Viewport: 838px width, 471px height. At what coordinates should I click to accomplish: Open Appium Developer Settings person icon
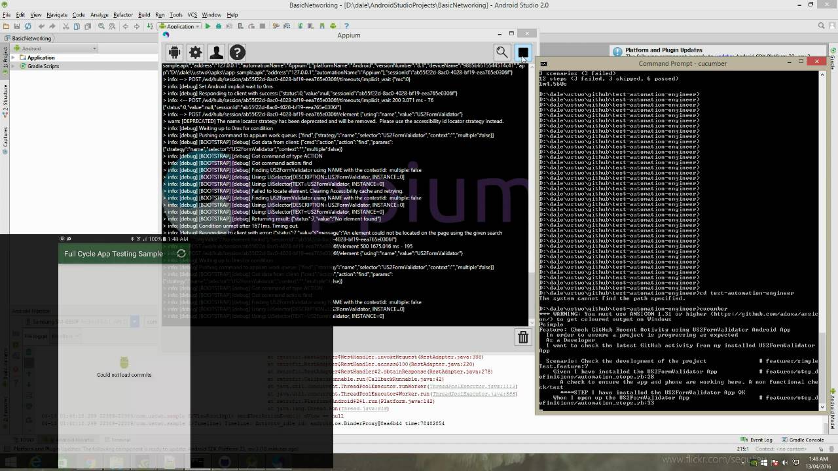216,52
